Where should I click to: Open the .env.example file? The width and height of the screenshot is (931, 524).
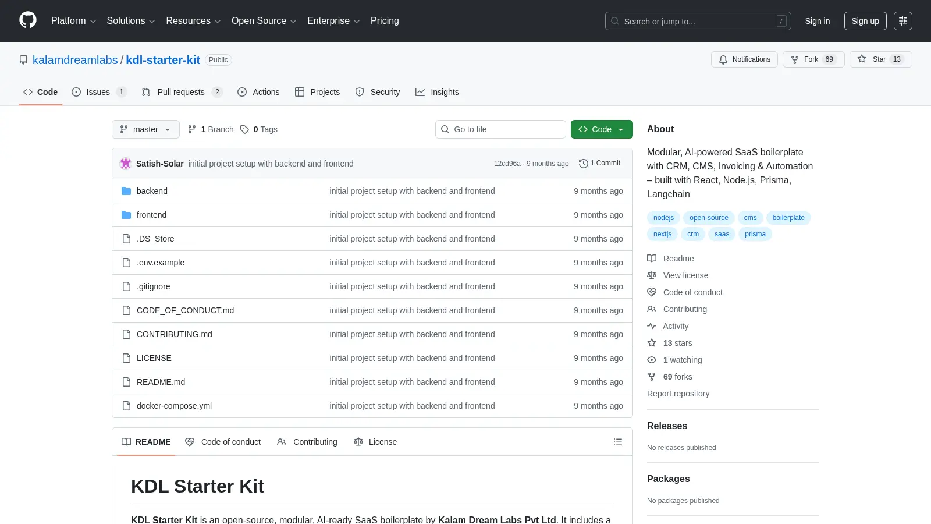tap(161, 263)
